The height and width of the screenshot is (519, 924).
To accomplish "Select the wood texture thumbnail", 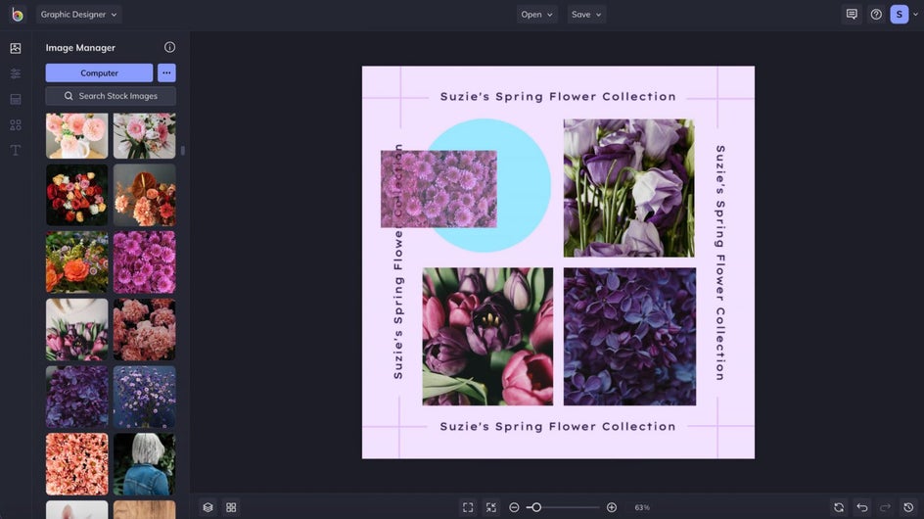I will coord(145,509).
